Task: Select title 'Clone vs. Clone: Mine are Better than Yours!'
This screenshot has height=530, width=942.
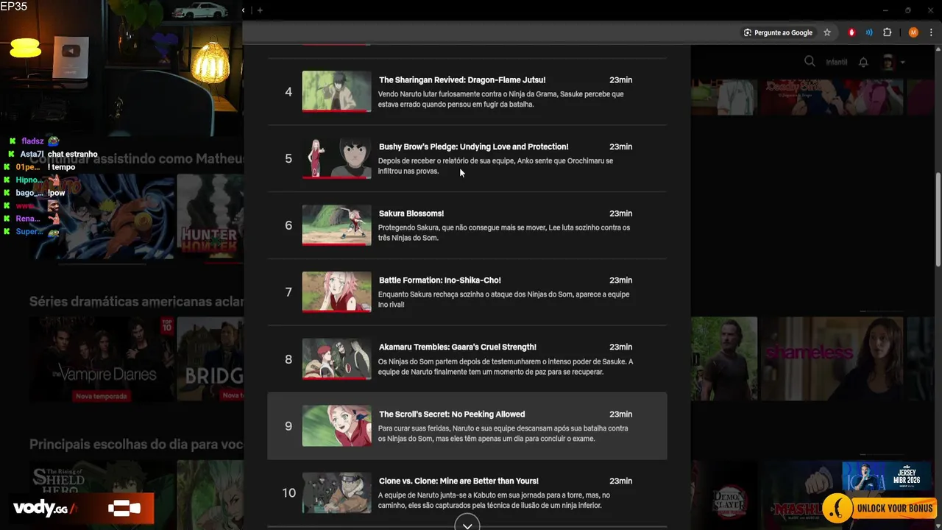Action: [458, 481]
